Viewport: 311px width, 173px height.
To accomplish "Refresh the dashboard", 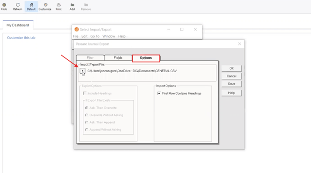I will 18,7.
